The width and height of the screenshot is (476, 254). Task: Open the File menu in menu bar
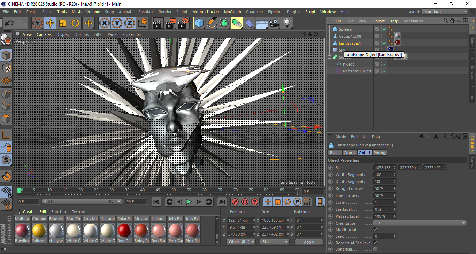click(x=6, y=12)
